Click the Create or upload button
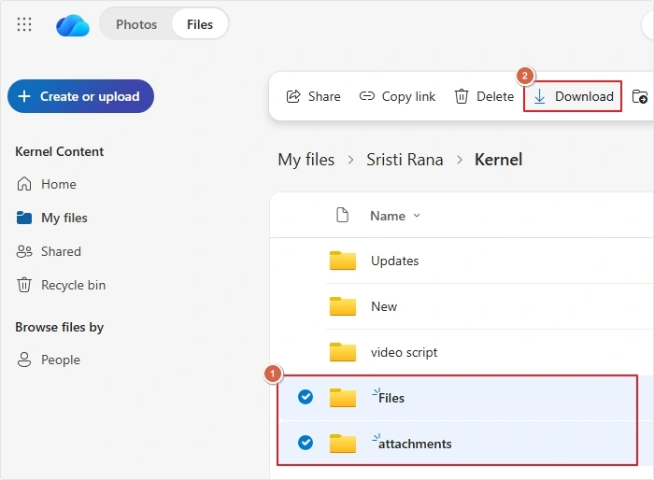This screenshot has height=480, width=654. pos(80,96)
